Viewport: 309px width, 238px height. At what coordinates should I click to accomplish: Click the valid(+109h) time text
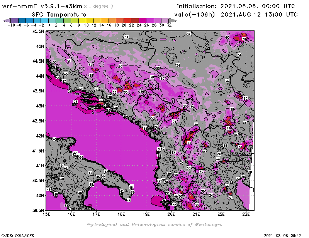tap(236, 15)
